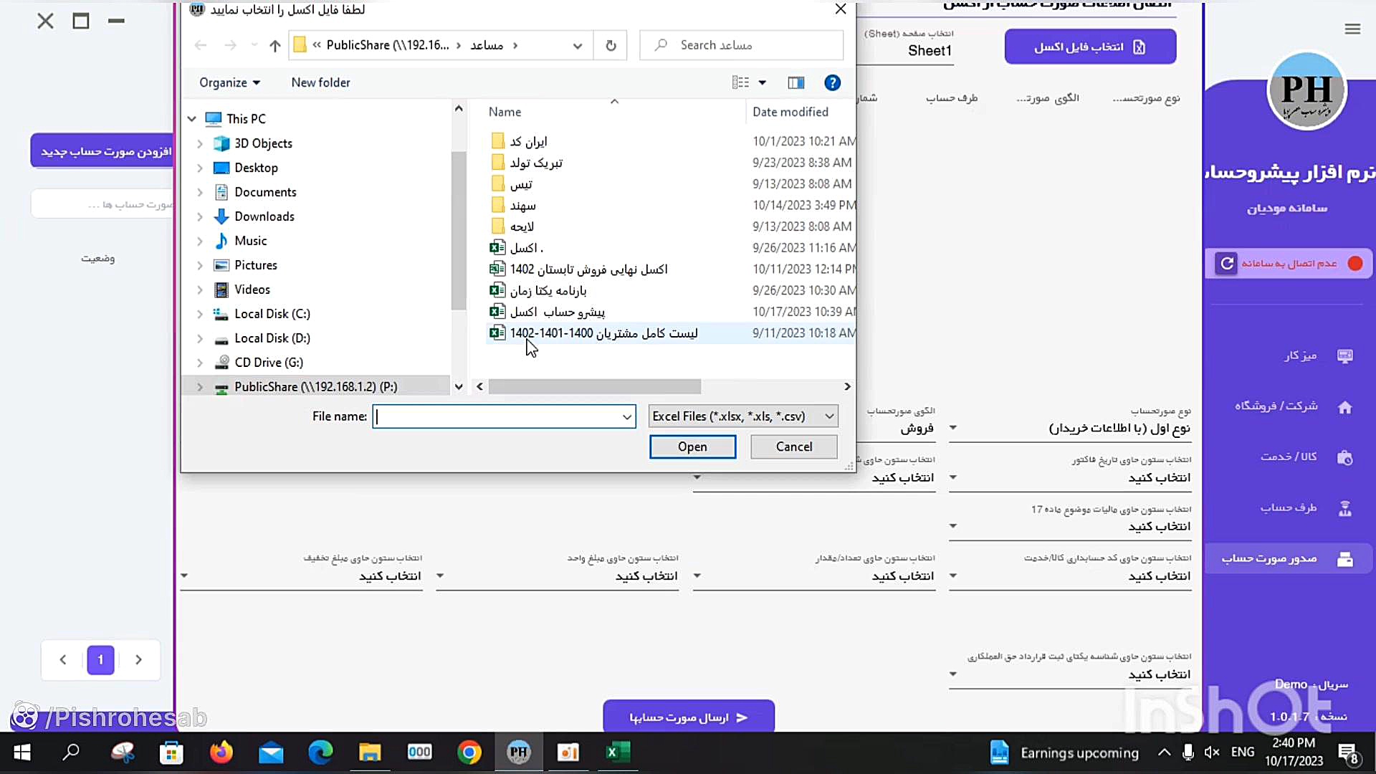The height and width of the screenshot is (774, 1376).
Task: Open the notification center icon
Action: click(1348, 754)
